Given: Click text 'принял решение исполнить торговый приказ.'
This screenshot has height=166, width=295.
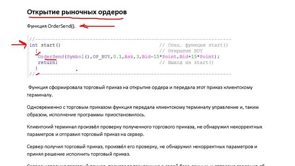Looking at the screenshot, I should pyautogui.click(x=78, y=154).
